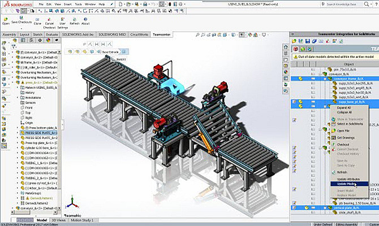Image resolution: width=379 pixels, height=226 pixels.
Task: Select the red cube tab in the Teamcenter panel
Action: pos(296,49)
